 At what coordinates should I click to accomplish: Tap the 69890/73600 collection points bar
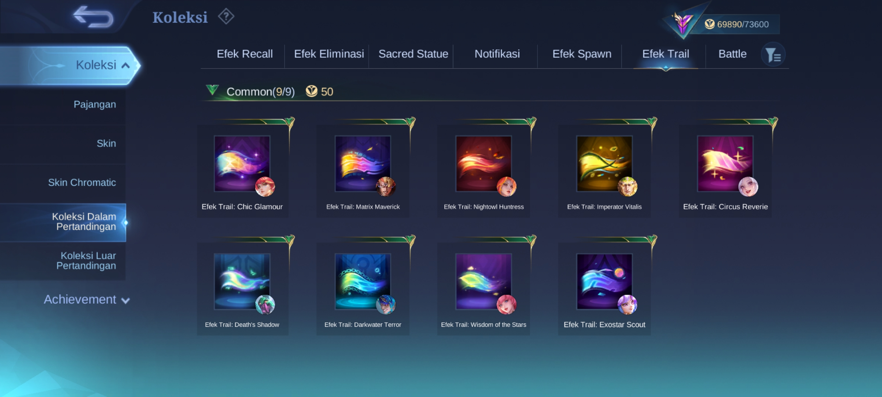(742, 24)
